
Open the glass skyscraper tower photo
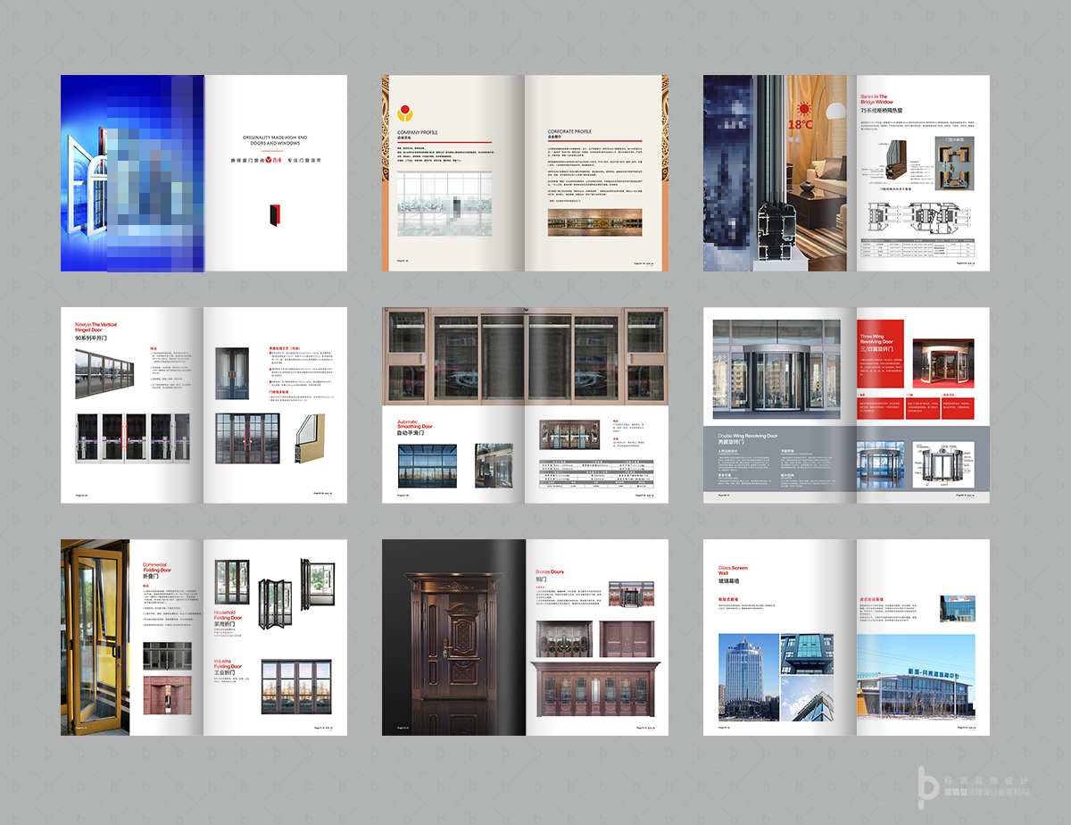point(748,679)
